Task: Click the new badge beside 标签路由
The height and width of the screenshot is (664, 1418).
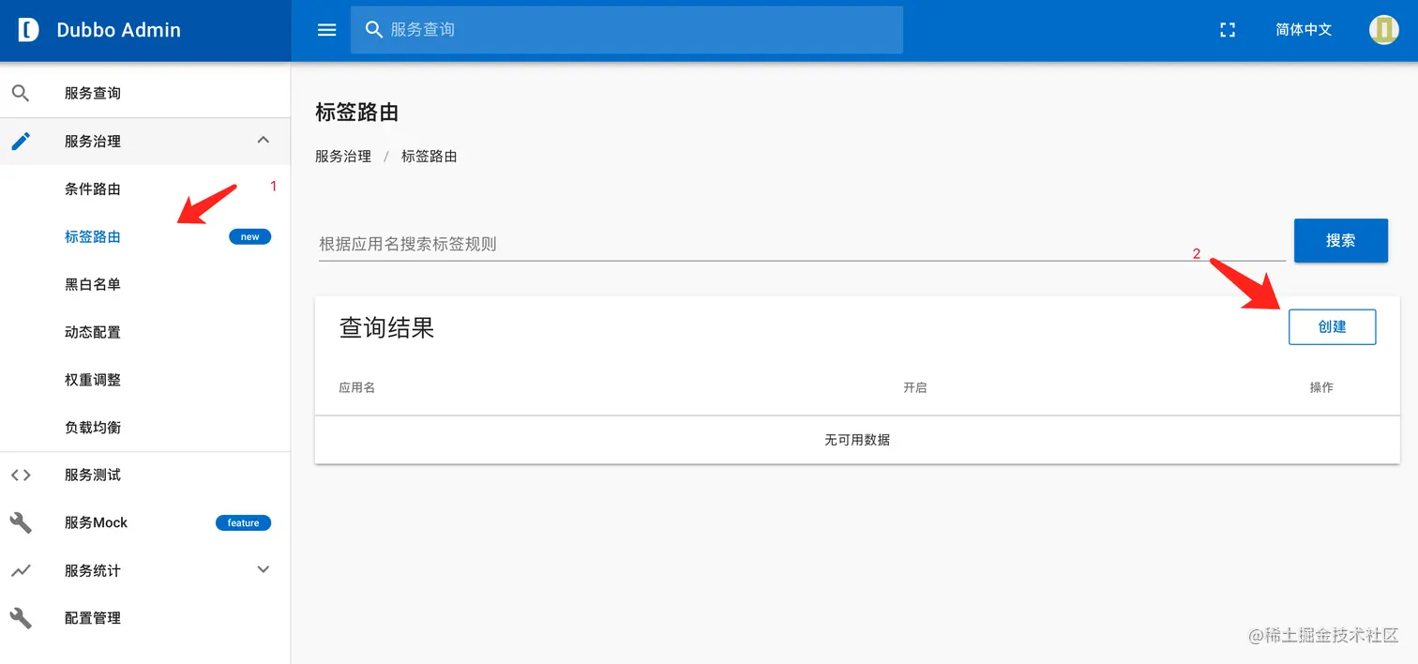Action: click(250, 237)
